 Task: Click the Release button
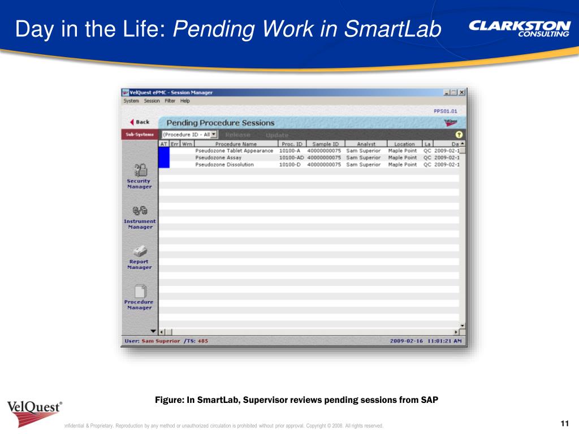(x=238, y=135)
